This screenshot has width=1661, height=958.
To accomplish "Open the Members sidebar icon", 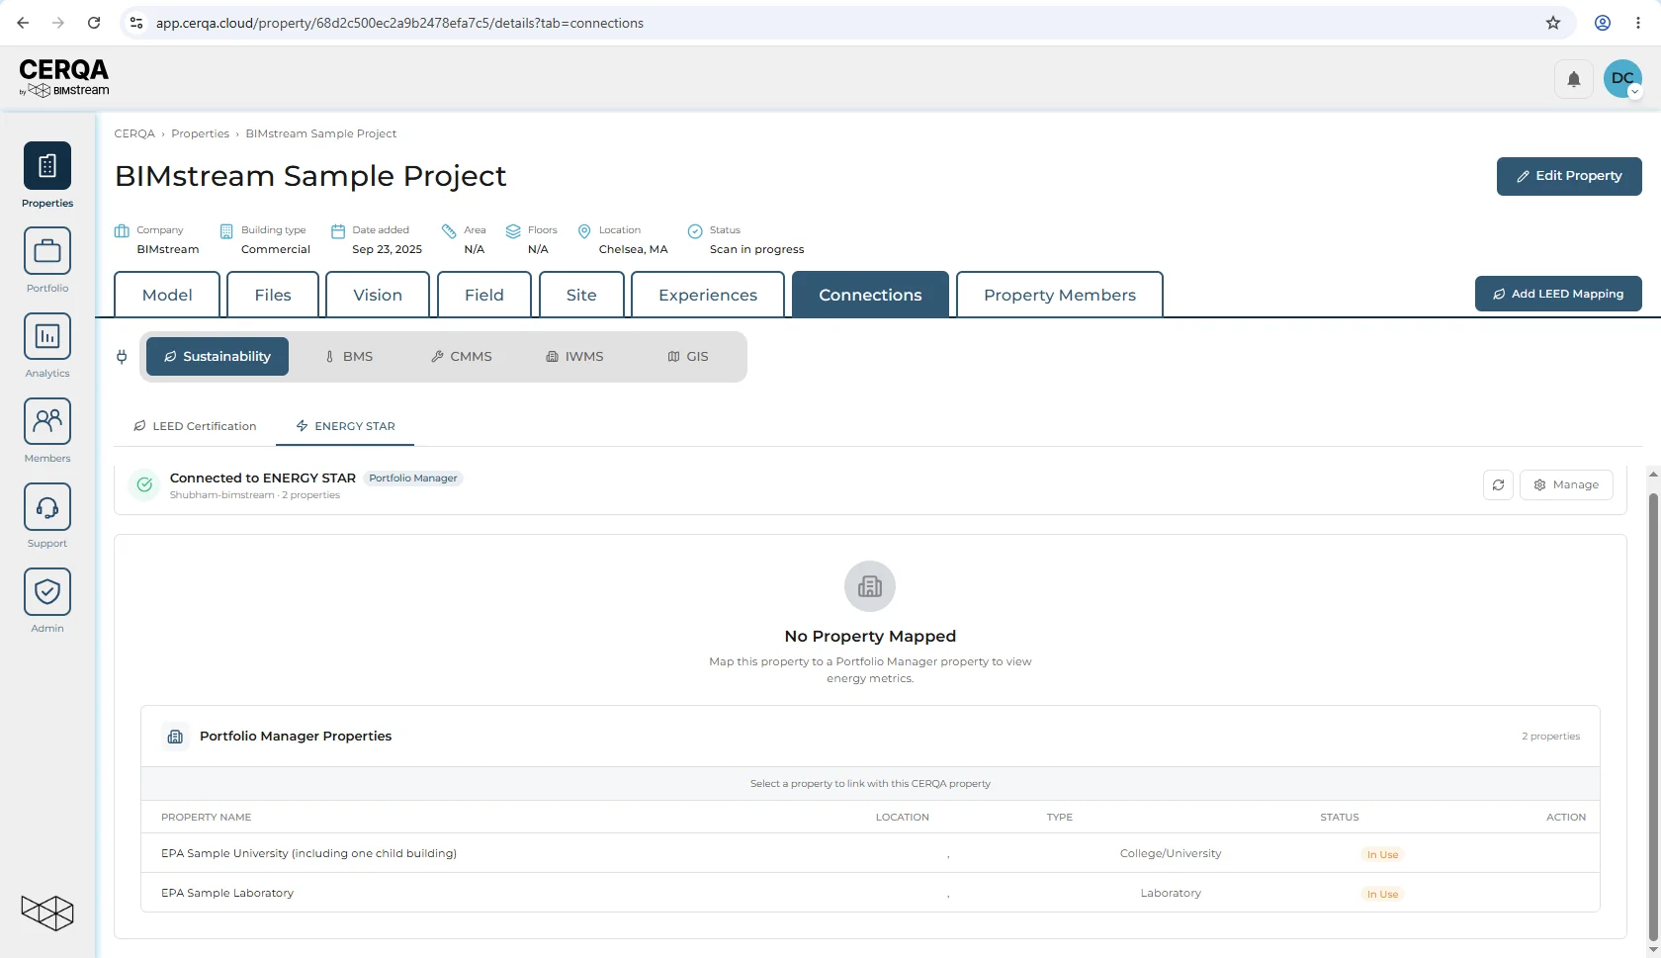I will 47,420.
